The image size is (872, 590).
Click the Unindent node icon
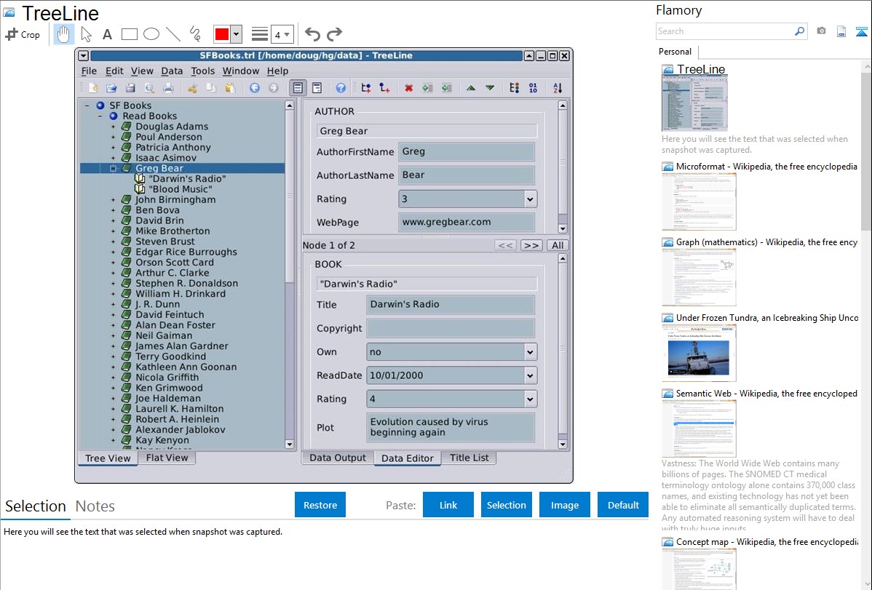tap(447, 88)
